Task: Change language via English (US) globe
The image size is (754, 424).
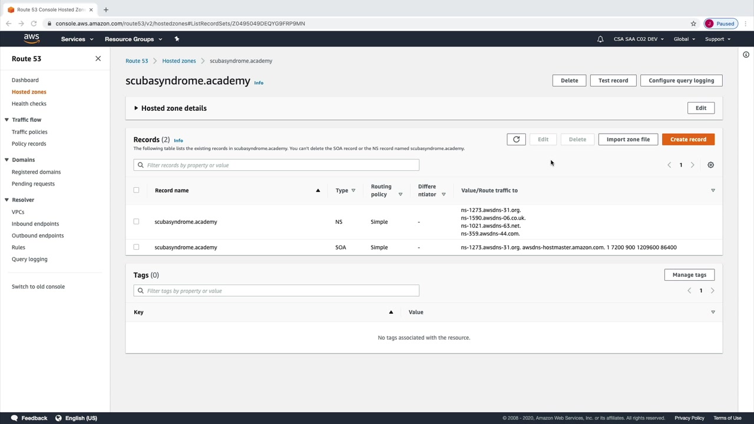Action: click(58, 418)
